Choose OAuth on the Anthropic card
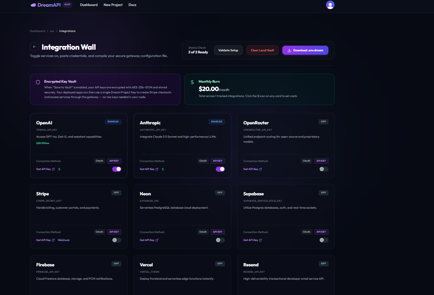The height and width of the screenshot is (295, 434). (203, 161)
